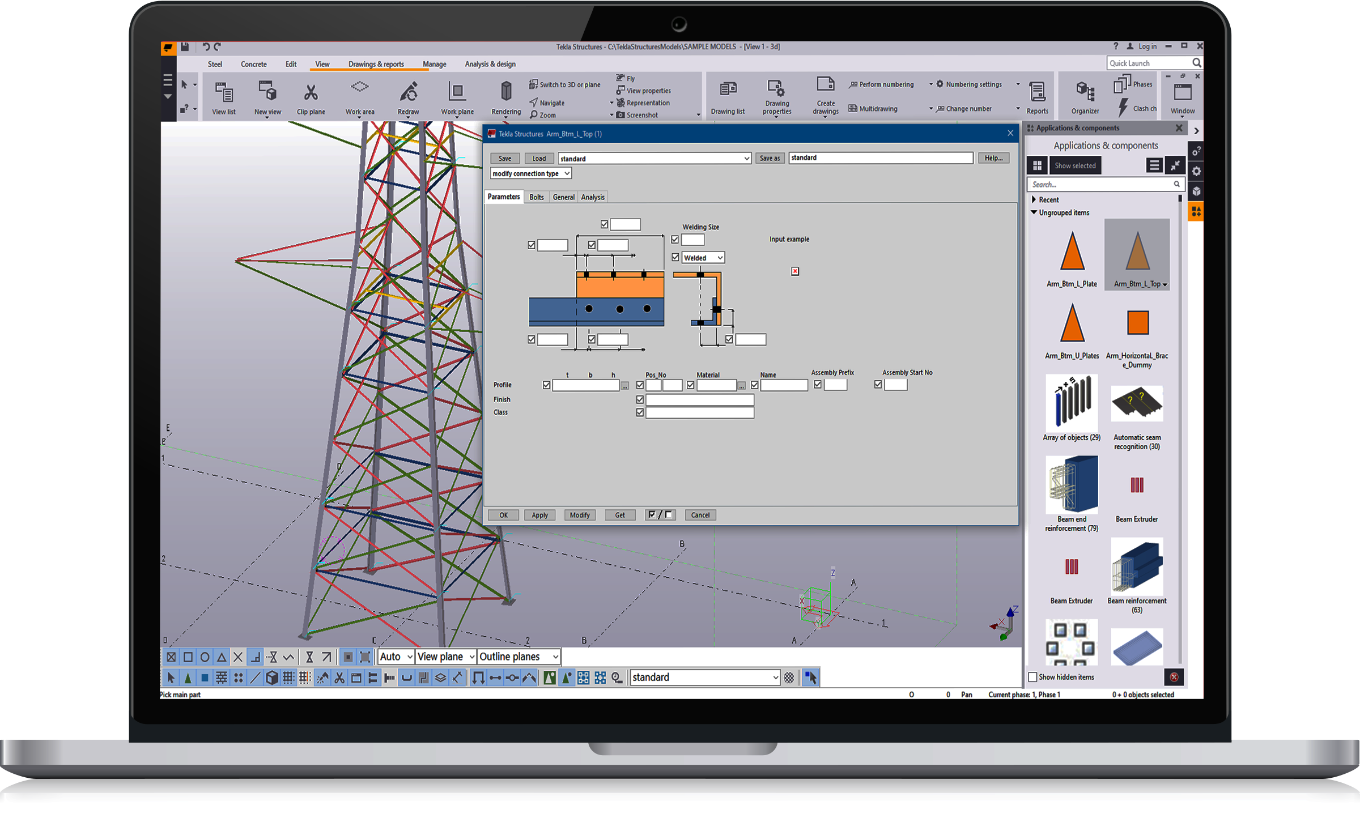Screen dimensions: 1360x818
Task: Toggle the Finish row checkbox
Action: click(x=640, y=399)
